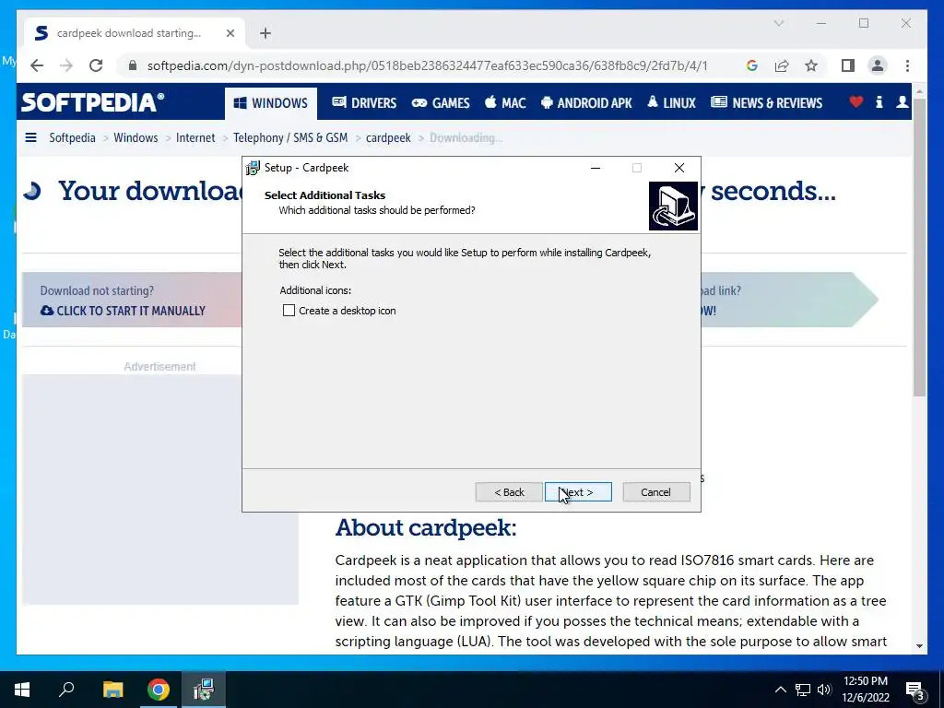The height and width of the screenshot is (708, 944).
Task: Open Chrome tab search dropdown
Action: click(x=778, y=23)
